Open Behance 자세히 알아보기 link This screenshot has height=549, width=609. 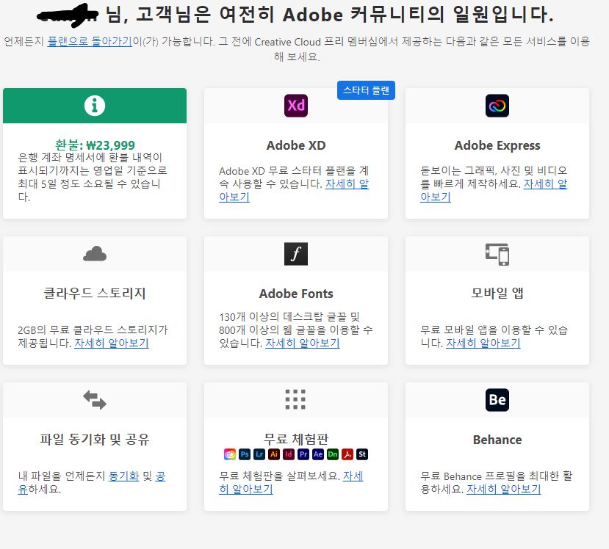pyautogui.click(x=504, y=490)
